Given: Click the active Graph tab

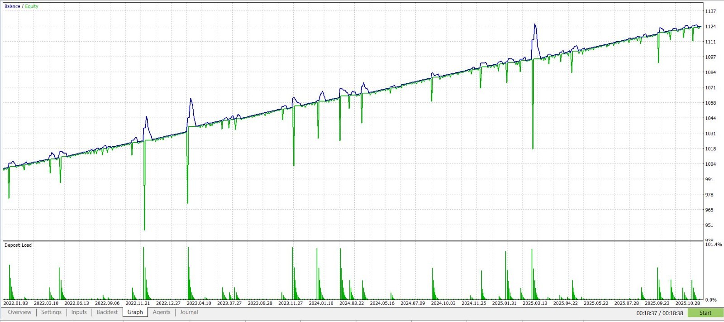Looking at the screenshot, I should click(x=135, y=312).
